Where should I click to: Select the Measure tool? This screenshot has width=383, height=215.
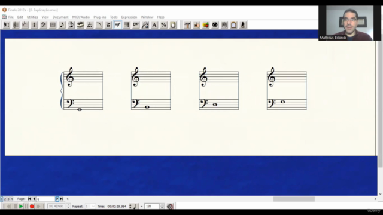[53, 25]
